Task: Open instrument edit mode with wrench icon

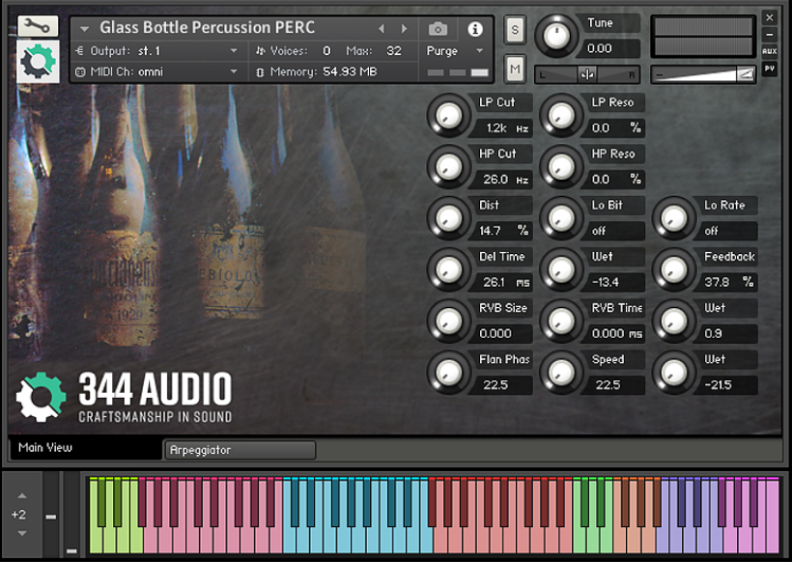Action: pos(38,26)
